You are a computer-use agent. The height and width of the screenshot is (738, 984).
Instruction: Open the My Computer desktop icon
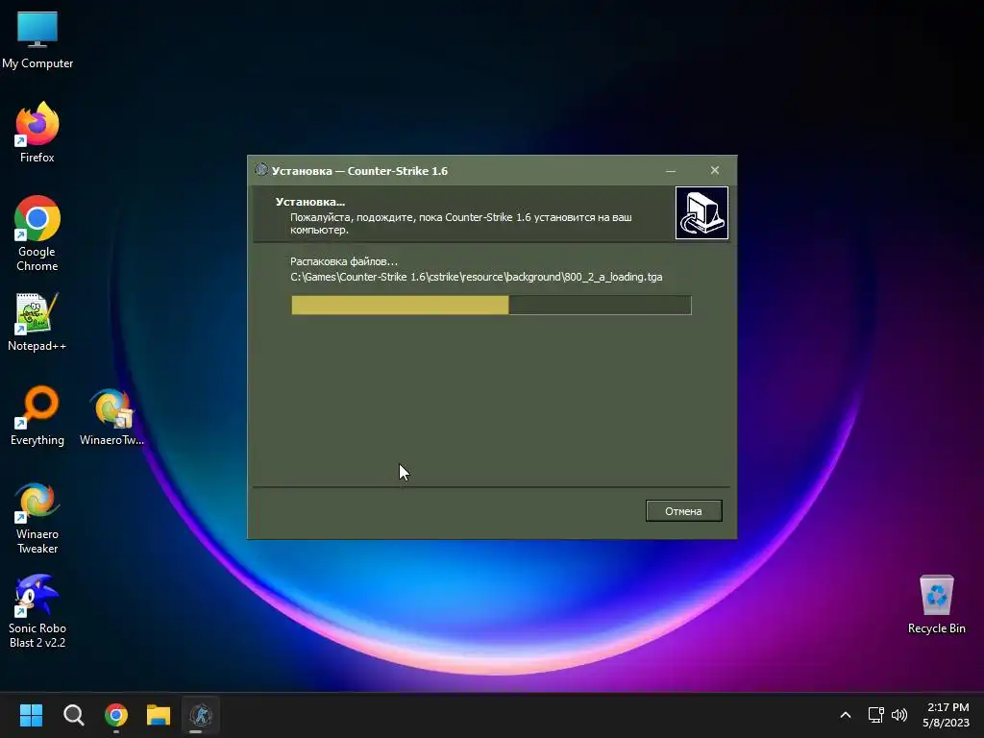pos(37,40)
